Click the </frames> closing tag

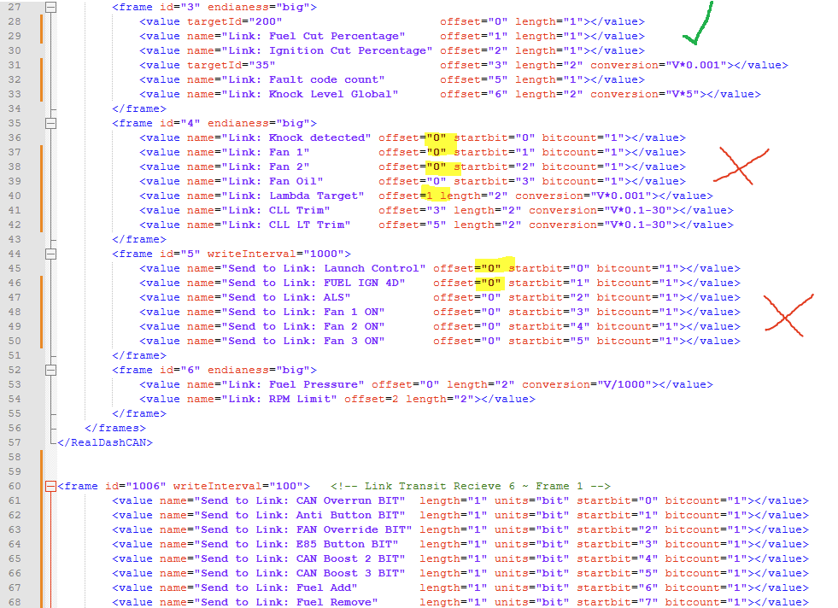point(115,428)
